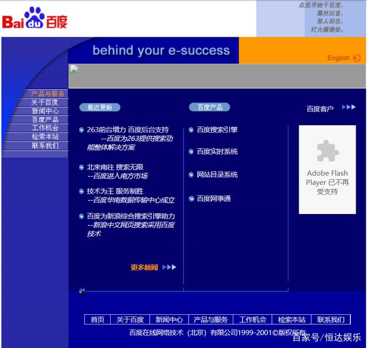Click 关于百度 in the footer navigation

pos(130,319)
